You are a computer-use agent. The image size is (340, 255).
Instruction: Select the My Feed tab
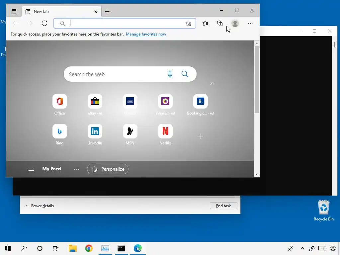[51, 169]
